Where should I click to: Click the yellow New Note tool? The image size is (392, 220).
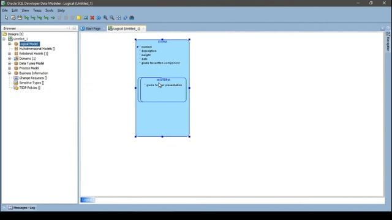pos(79,18)
